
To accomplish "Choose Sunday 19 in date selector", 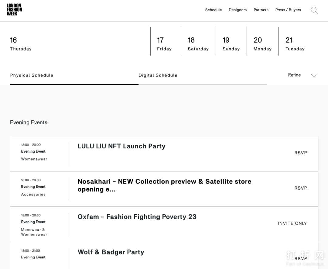I will click(231, 44).
